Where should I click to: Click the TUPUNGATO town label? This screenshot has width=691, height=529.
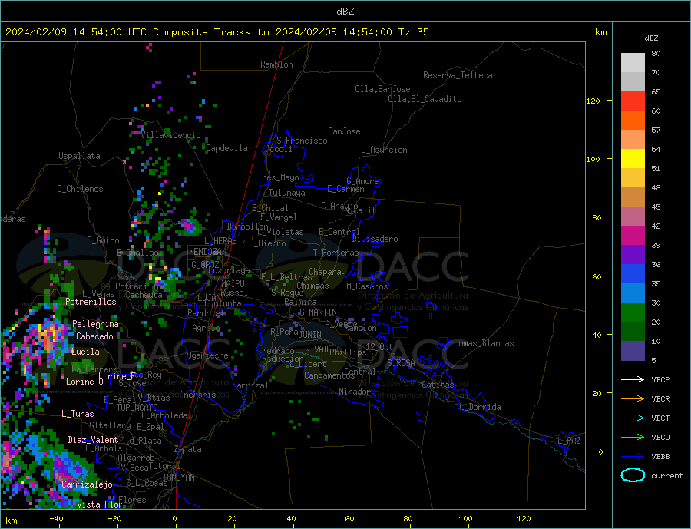pyautogui.click(x=137, y=408)
